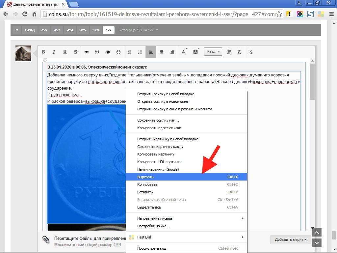
Task: Expand the 'Страница 427 из 427' page selector
Action: (139, 30)
